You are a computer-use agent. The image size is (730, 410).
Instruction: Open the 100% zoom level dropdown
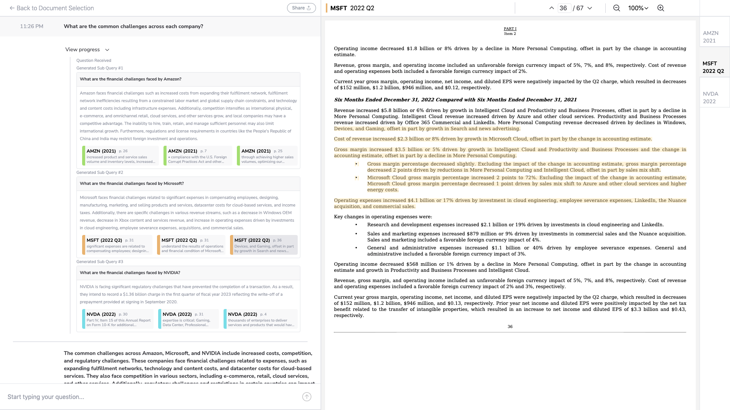click(x=637, y=8)
